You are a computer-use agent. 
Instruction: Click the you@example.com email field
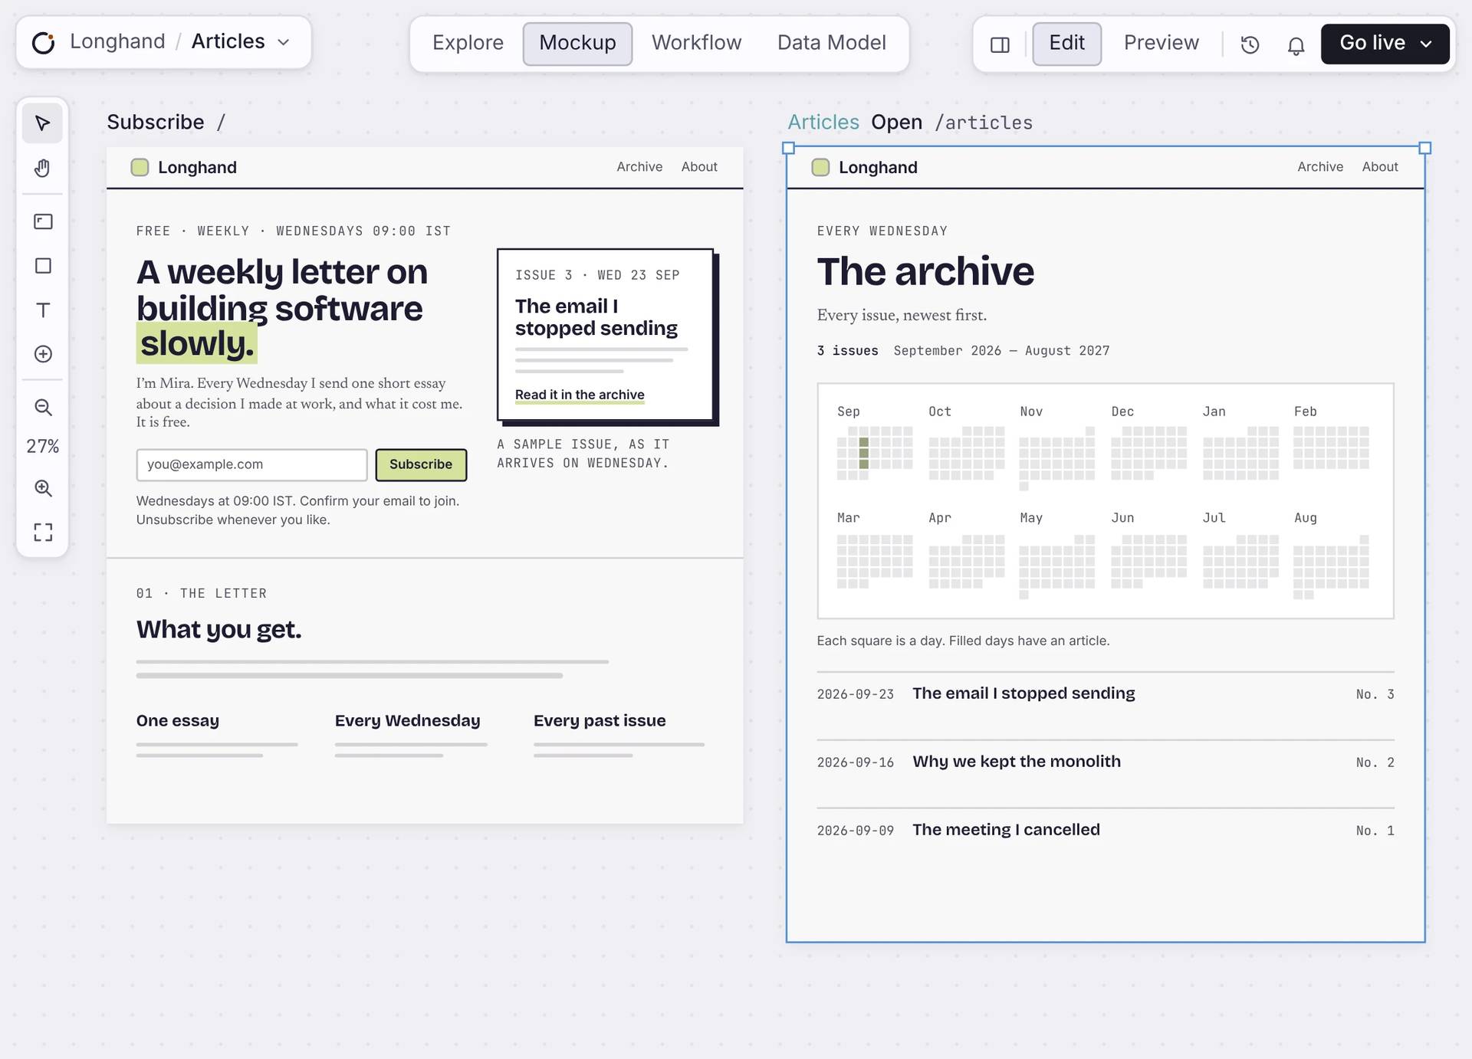point(251,465)
